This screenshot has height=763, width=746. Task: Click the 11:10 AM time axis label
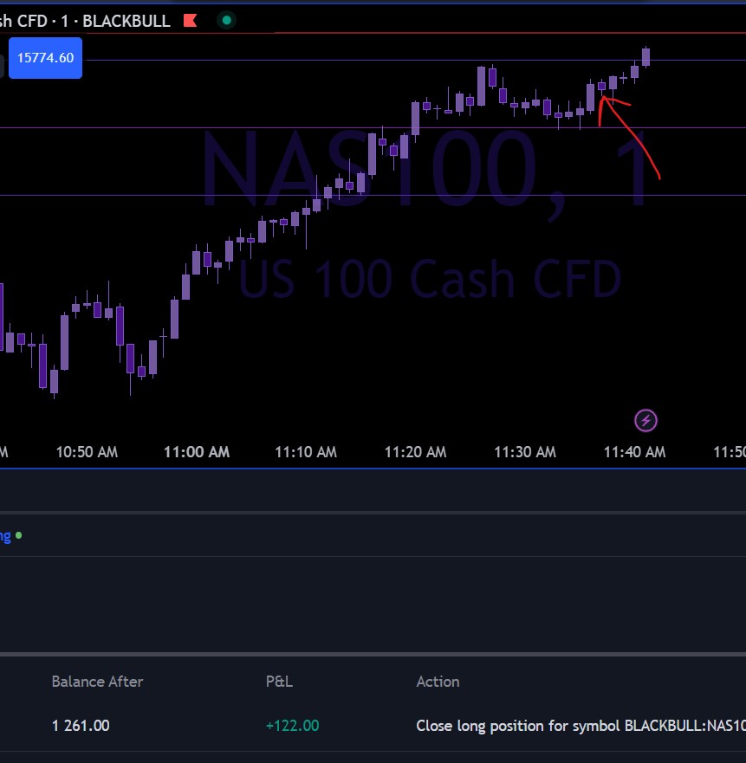306,452
